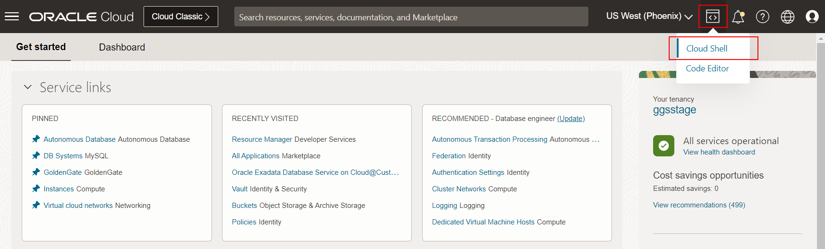
Task: Click View health dashboard link
Action: 719,152
